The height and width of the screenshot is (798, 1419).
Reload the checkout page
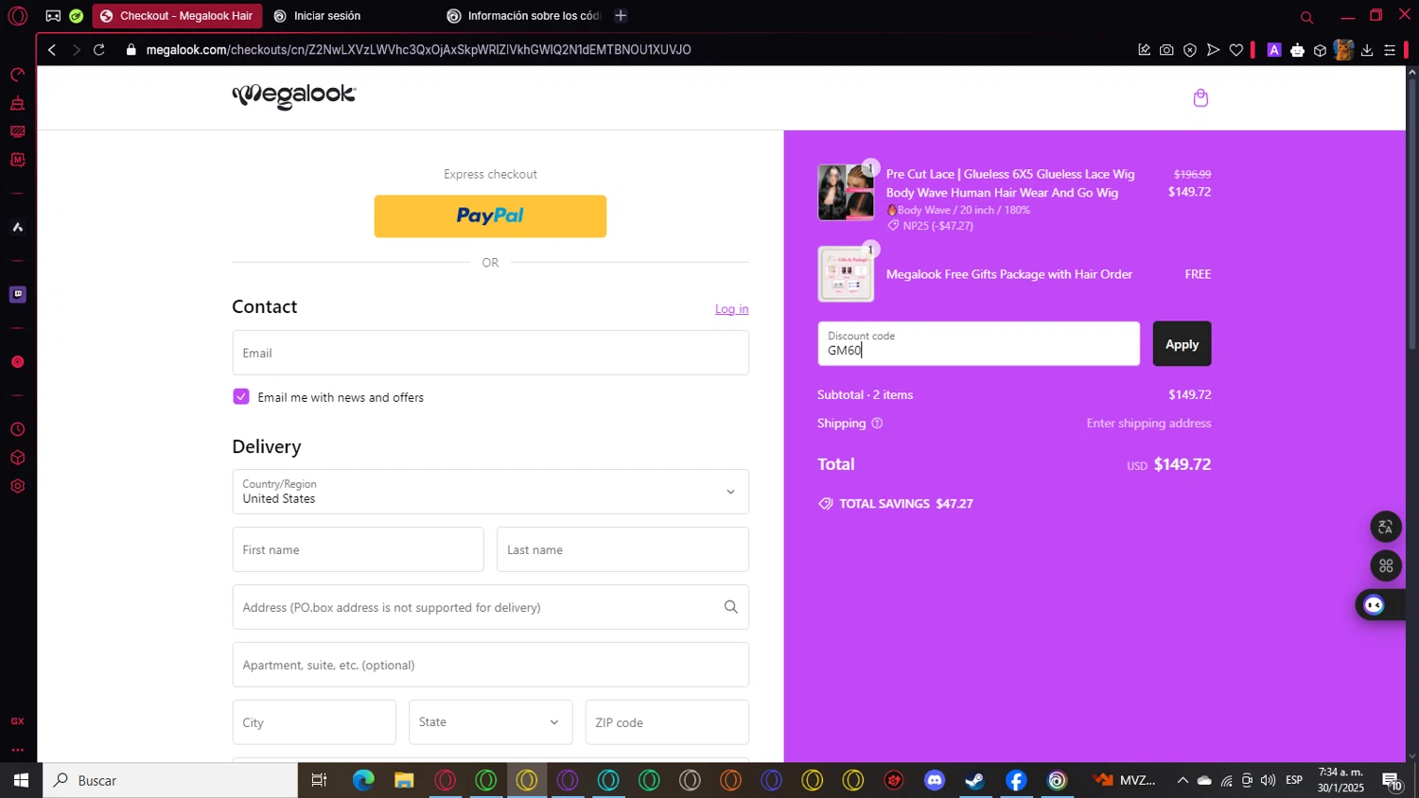[x=99, y=50]
